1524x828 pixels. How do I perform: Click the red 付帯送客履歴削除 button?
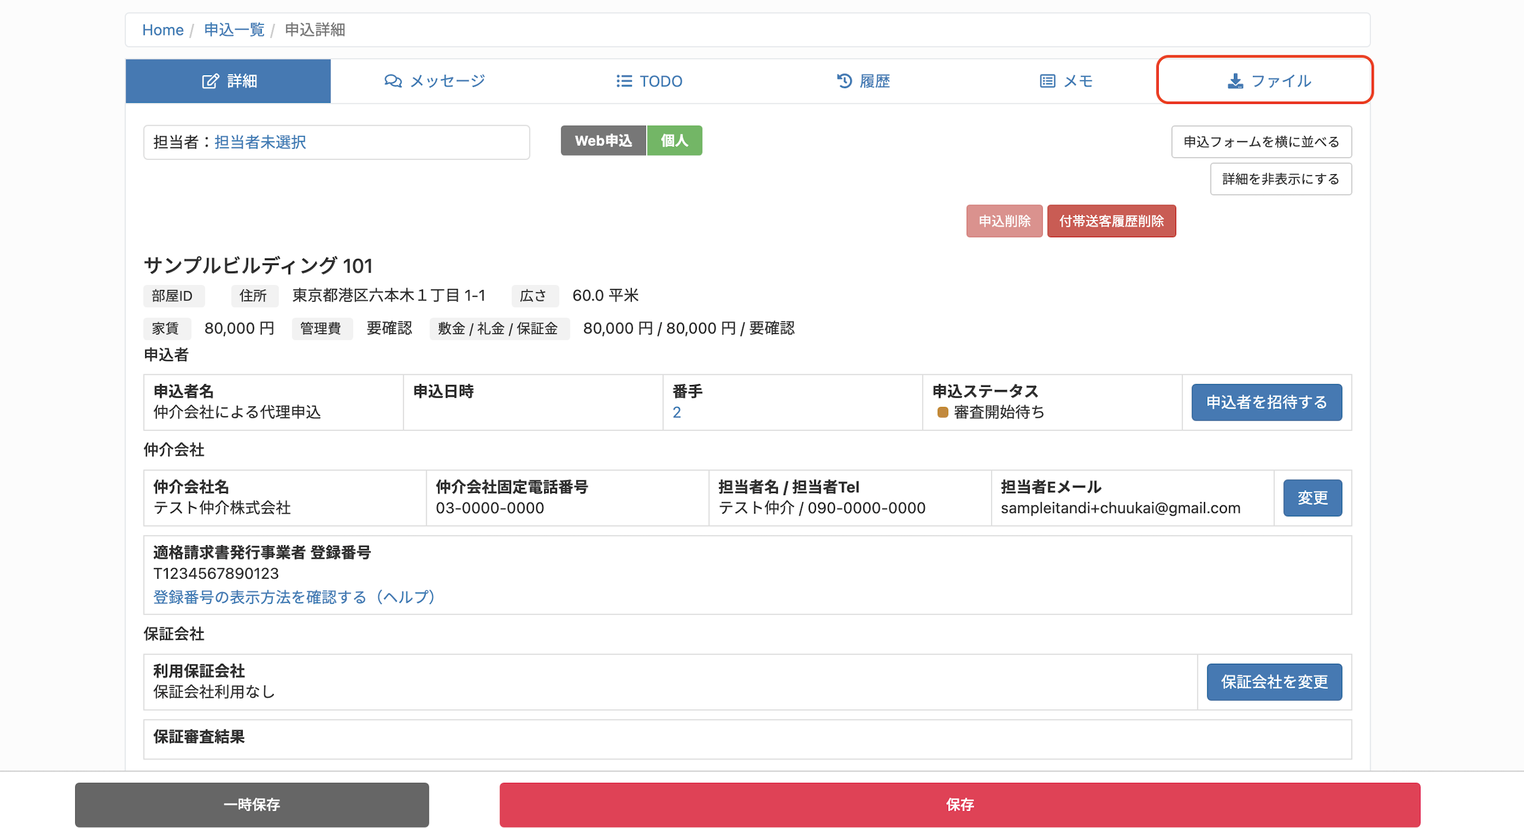[x=1111, y=221]
